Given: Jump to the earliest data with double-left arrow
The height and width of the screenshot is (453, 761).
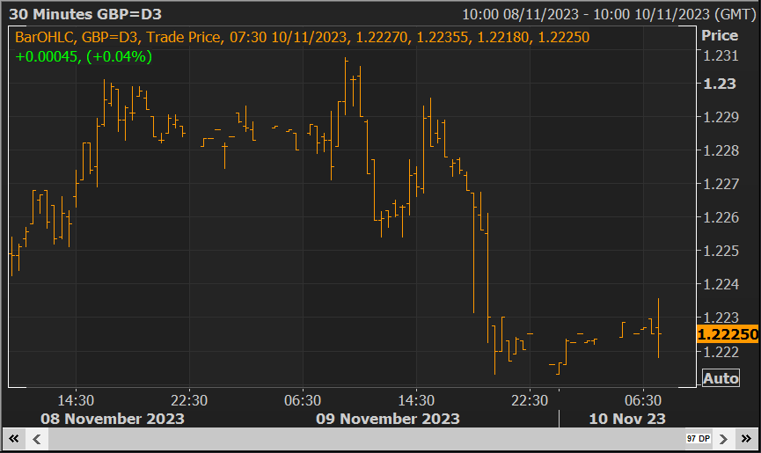Looking at the screenshot, I should pyautogui.click(x=13, y=439).
